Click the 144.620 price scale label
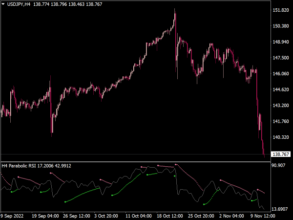 (x=281, y=89)
